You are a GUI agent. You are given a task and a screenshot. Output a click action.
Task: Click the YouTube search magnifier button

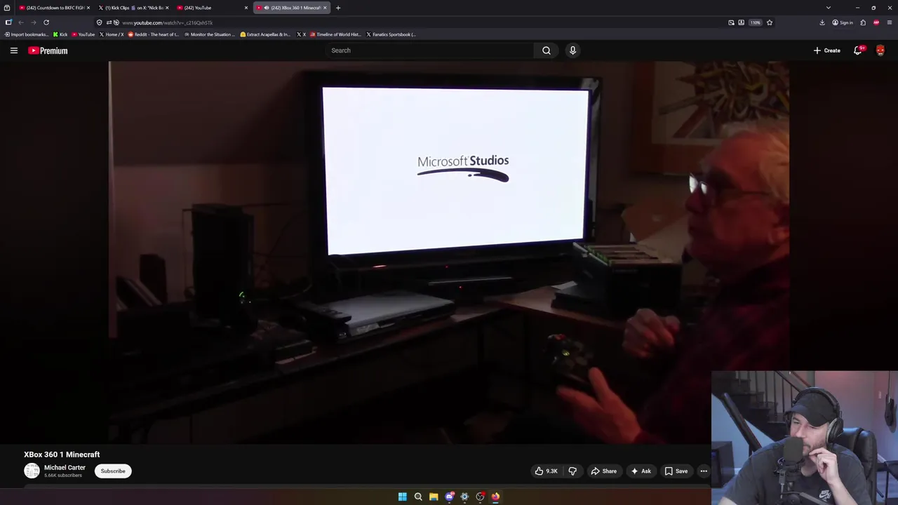coord(547,50)
